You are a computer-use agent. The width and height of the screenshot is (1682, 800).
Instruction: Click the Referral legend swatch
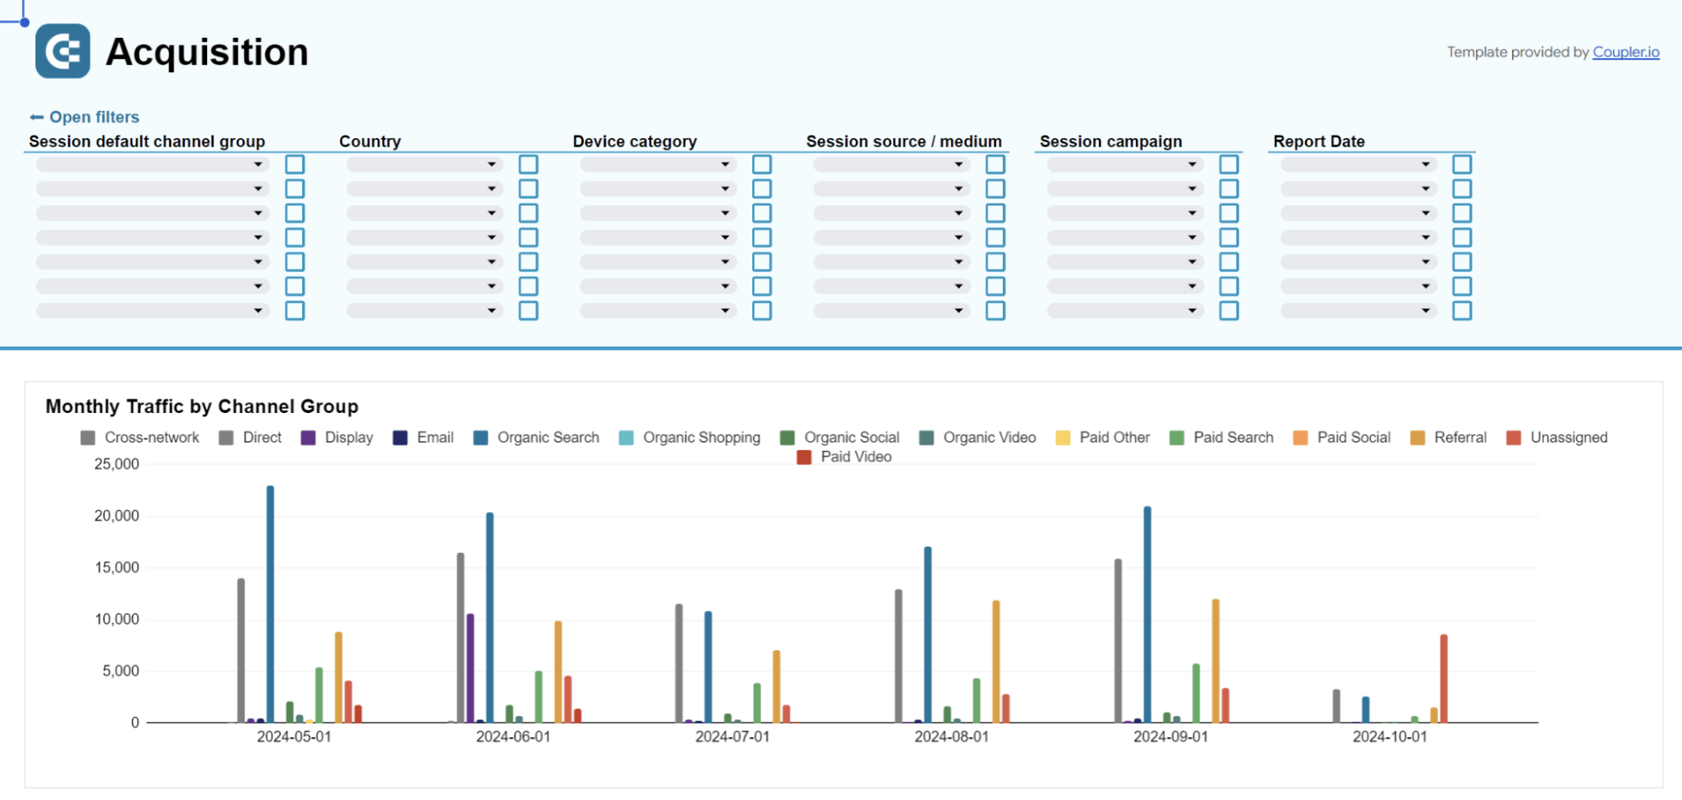pyautogui.click(x=1418, y=437)
